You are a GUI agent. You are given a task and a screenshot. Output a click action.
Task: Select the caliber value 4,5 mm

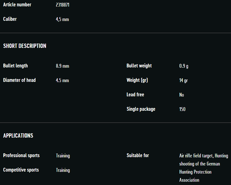click(x=62, y=20)
